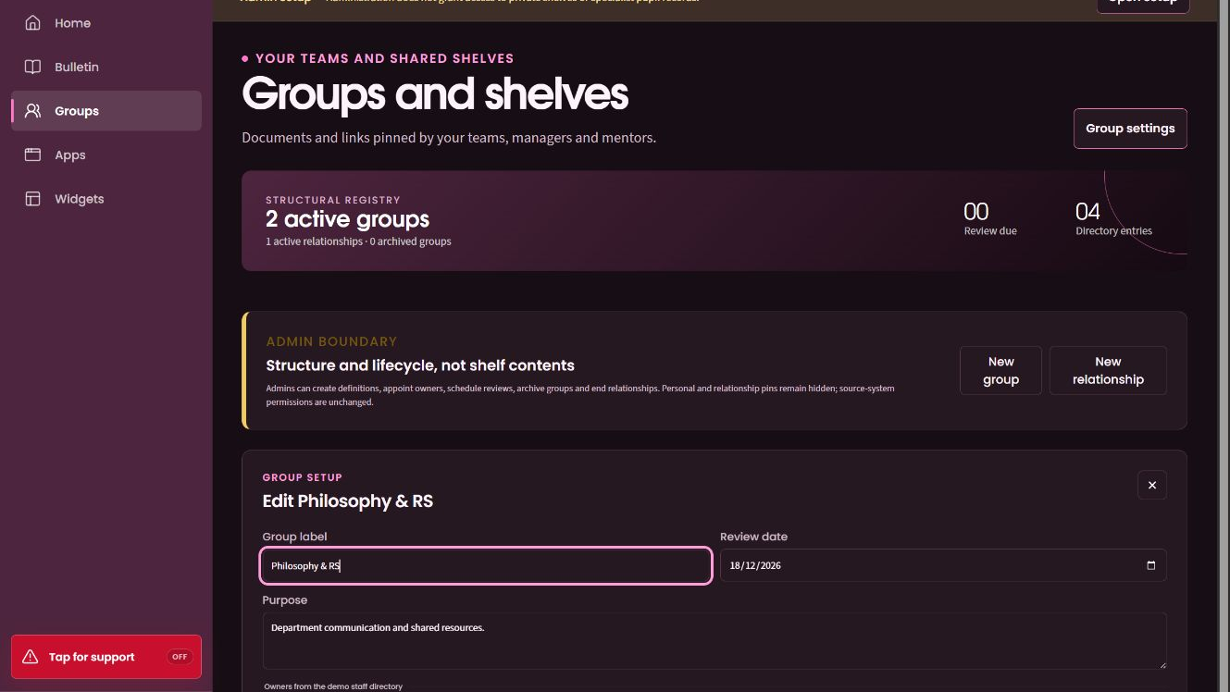Viewport: 1230px width, 692px height.
Task: Click the Tap for support label
Action: [92, 657]
